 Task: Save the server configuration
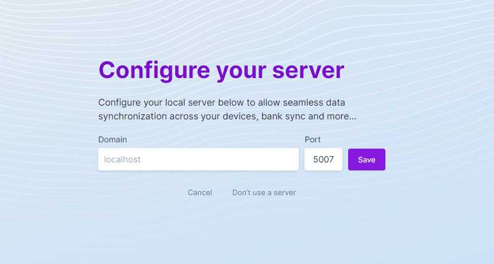pos(366,160)
